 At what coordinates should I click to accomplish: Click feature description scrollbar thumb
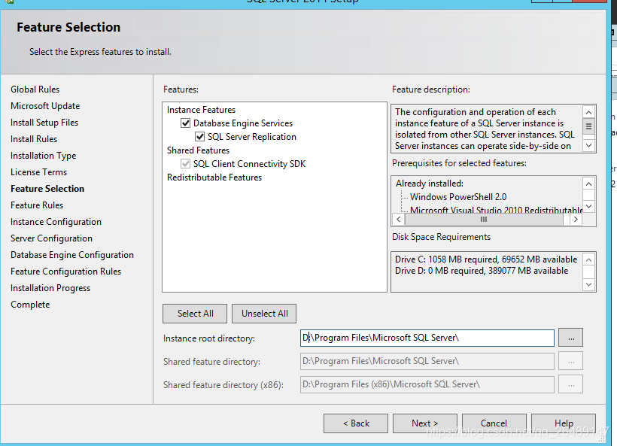[x=588, y=126]
